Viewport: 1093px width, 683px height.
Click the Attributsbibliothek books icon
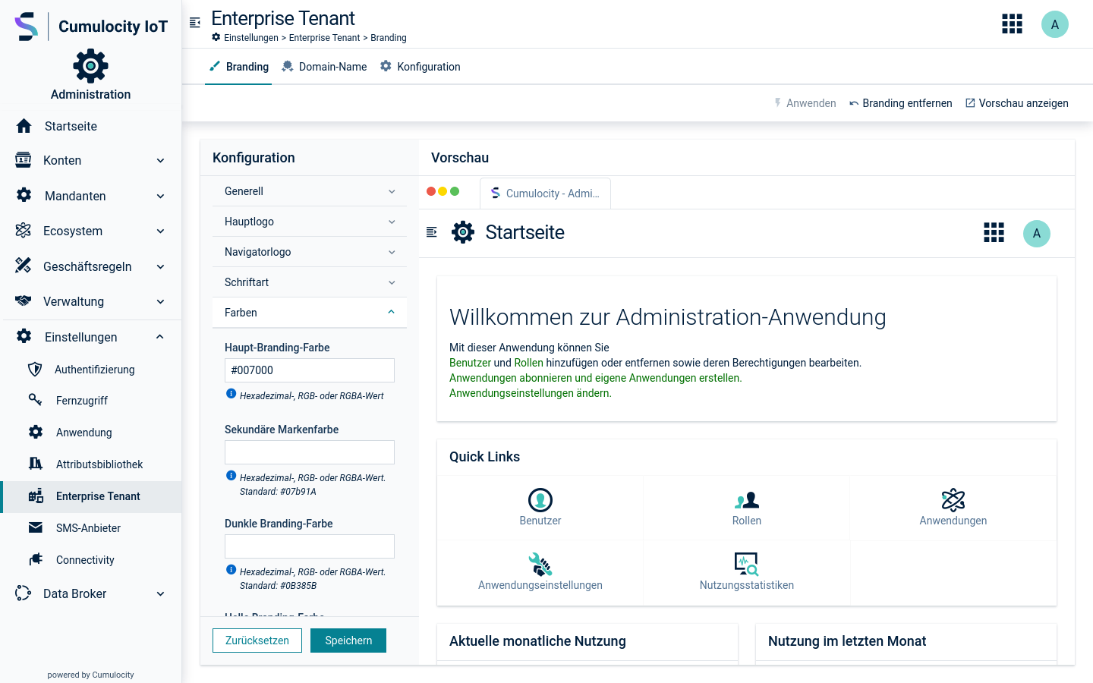coord(36,464)
